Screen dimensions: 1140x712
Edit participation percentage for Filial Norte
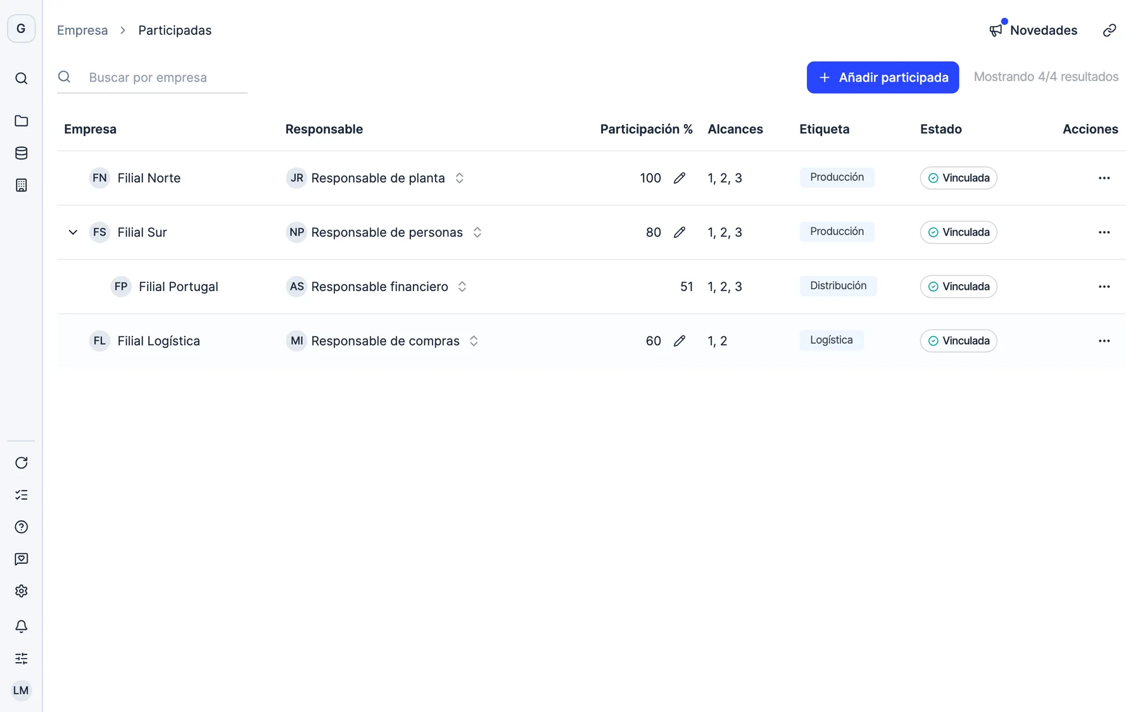(x=680, y=178)
